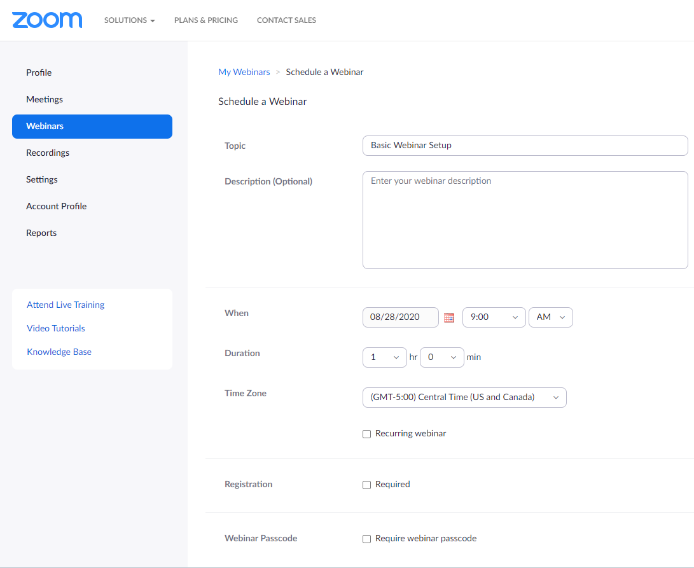Screen dimensions: 694x568
Task: Open the Solutions menu
Action: (129, 20)
